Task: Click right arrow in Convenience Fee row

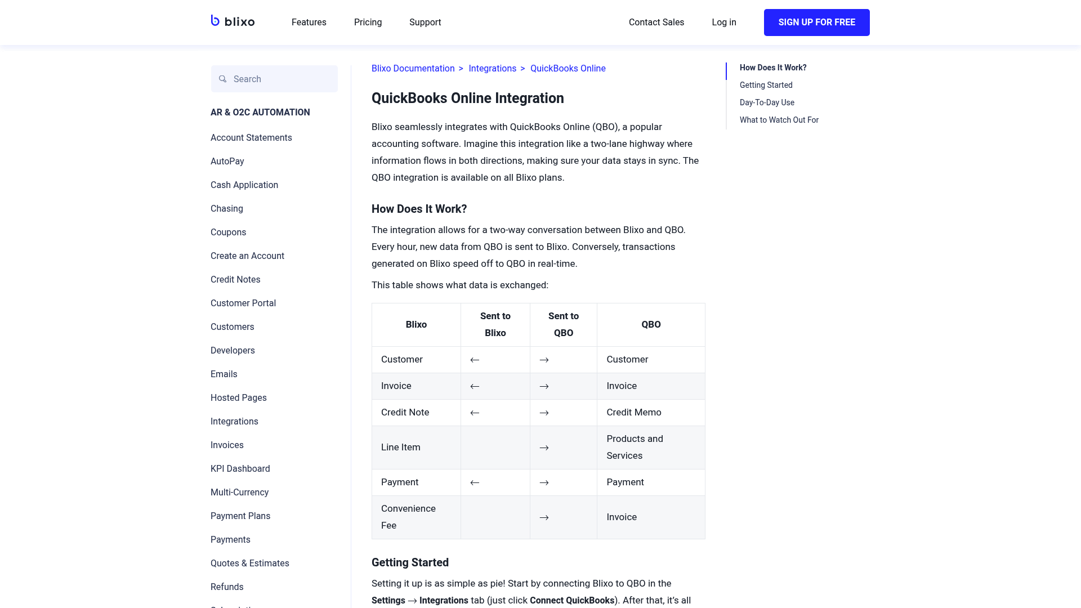Action: pos(544,517)
